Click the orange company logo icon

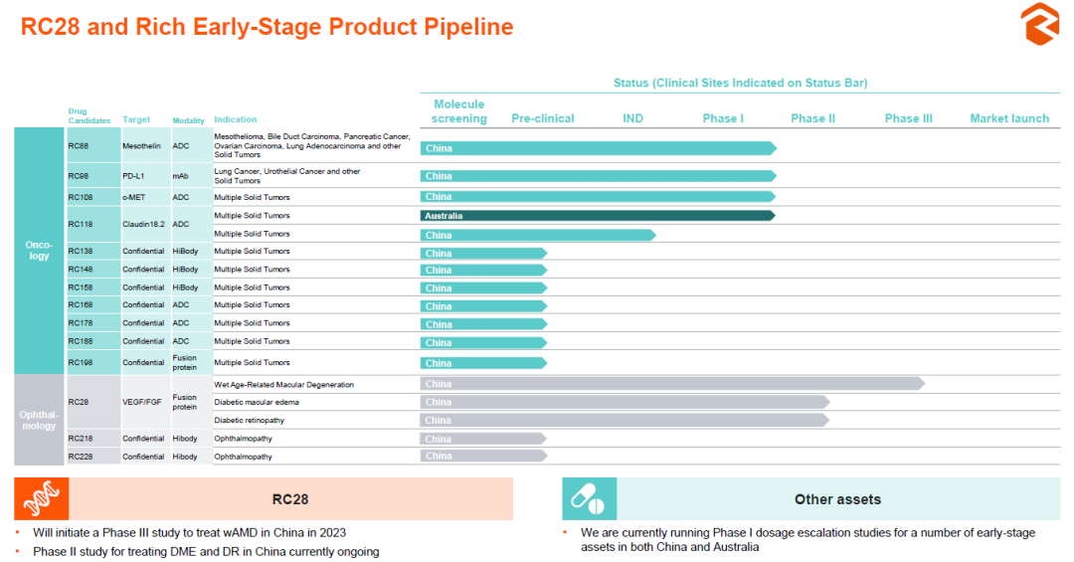tap(1040, 24)
